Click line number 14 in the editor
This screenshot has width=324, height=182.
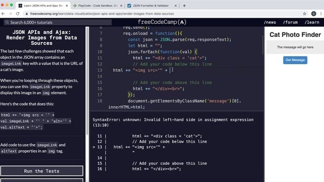click(x=100, y=76)
